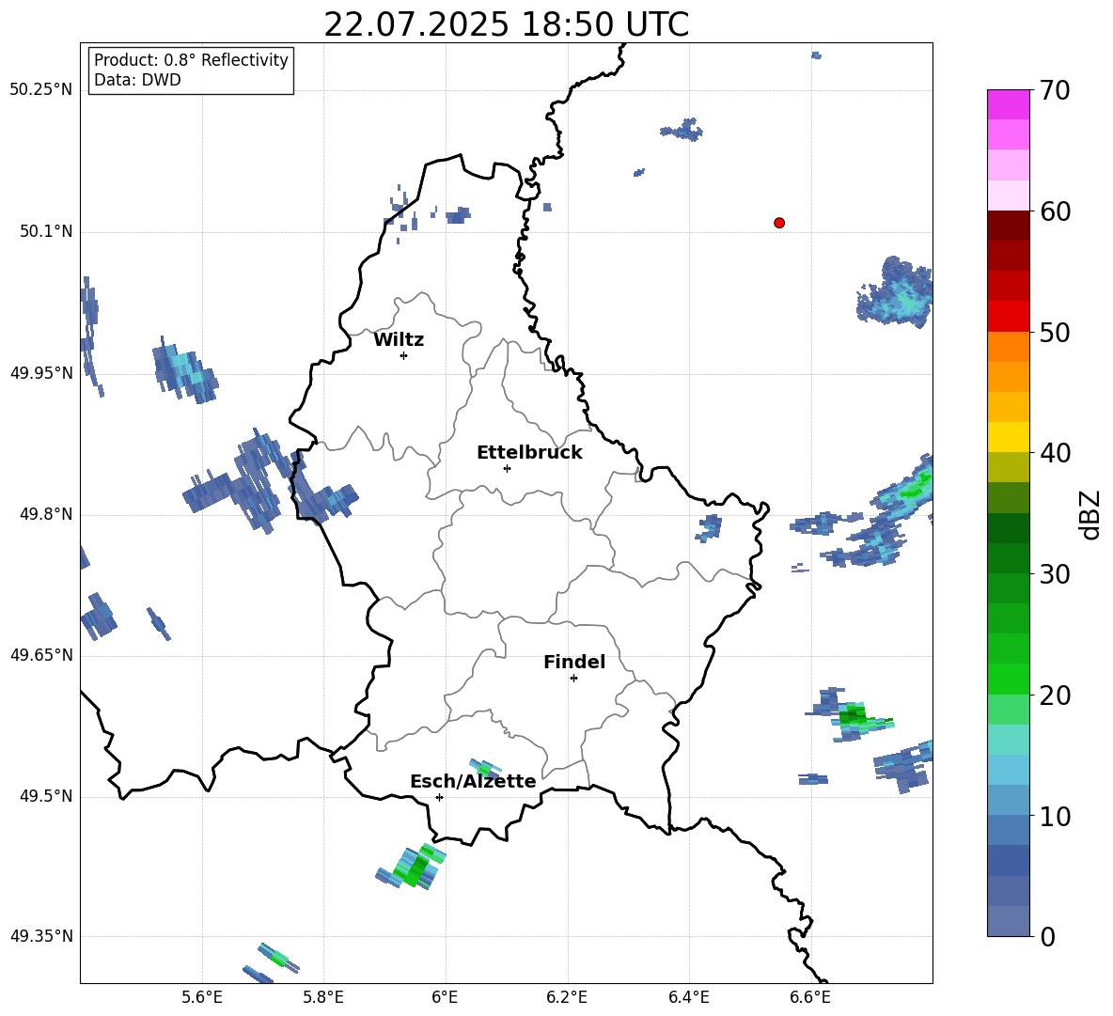Click the Esch/Alzette cross marker

(439, 797)
